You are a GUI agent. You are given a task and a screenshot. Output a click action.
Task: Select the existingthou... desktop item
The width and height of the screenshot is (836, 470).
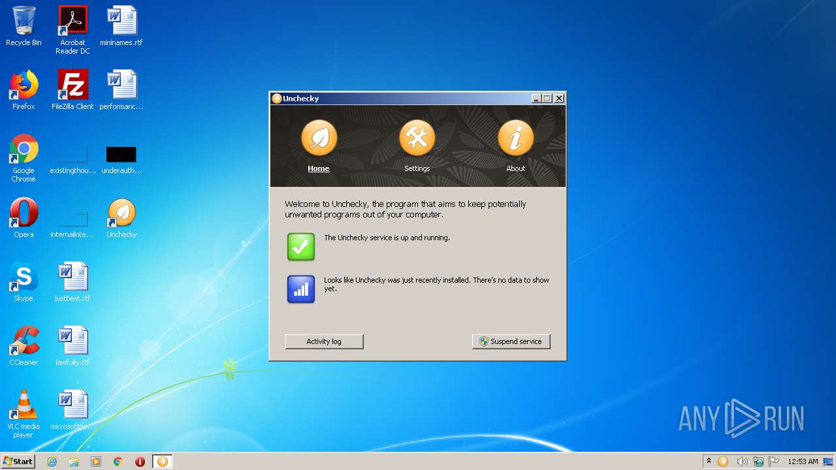[x=72, y=160]
